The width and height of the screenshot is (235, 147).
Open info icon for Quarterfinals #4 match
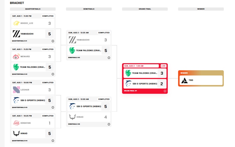coord(53,141)
